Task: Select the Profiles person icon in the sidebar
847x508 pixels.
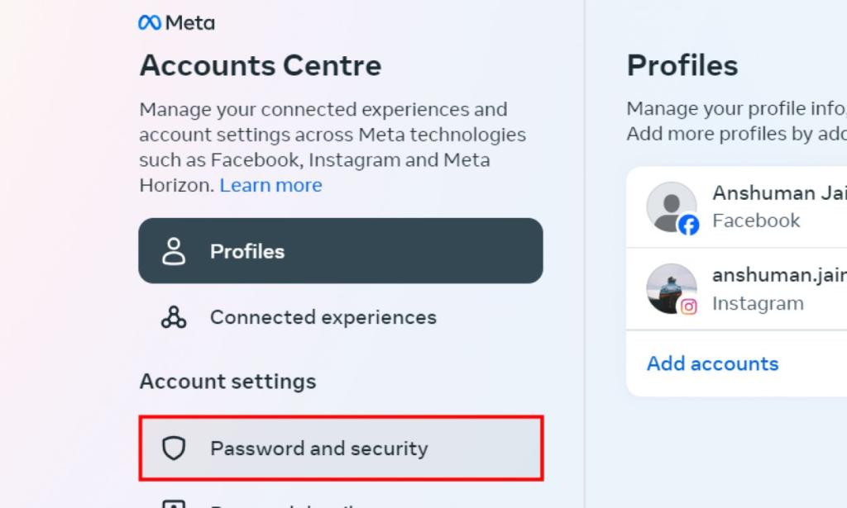Action: (x=175, y=251)
